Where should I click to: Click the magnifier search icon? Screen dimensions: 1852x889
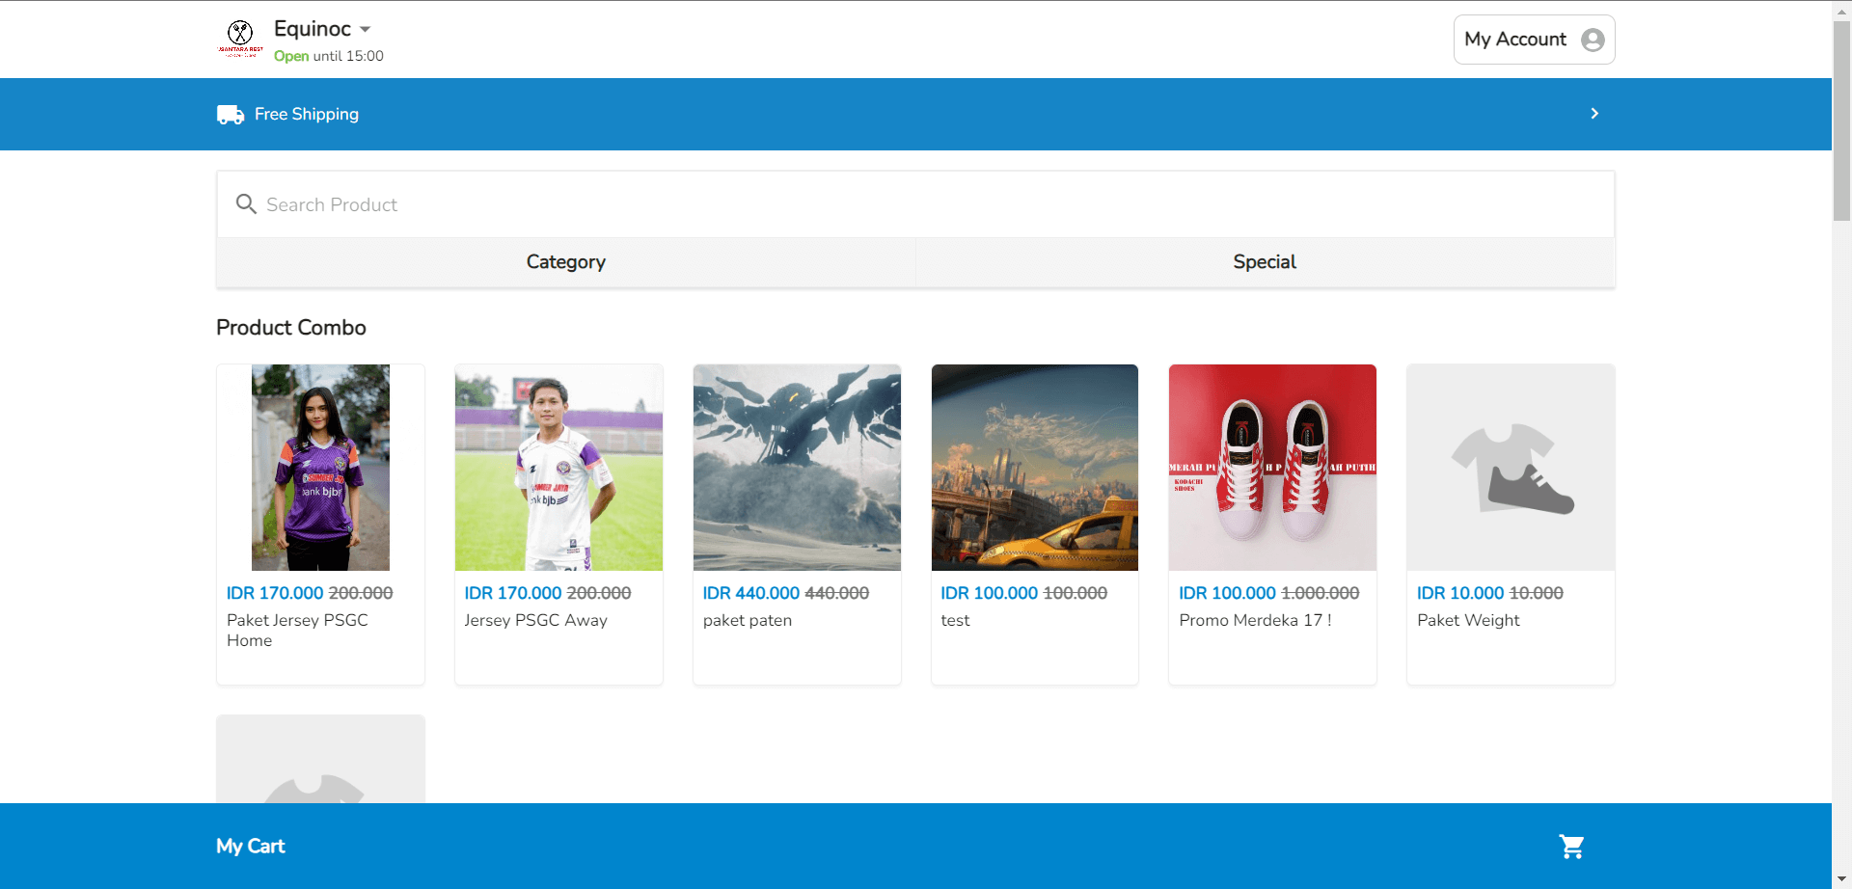coord(246,204)
